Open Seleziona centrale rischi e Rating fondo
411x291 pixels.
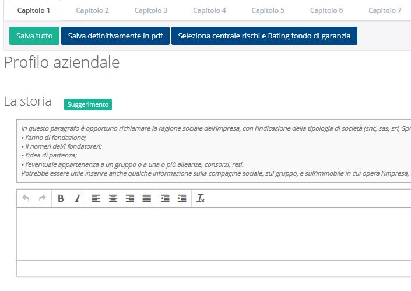(x=264, y=36)
